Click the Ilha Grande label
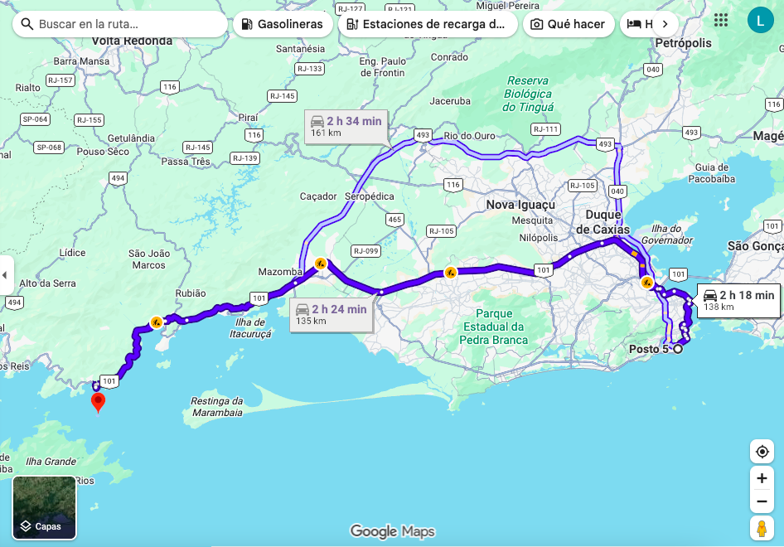This screenshot has width=784, height=547. (x=51, y=462)
